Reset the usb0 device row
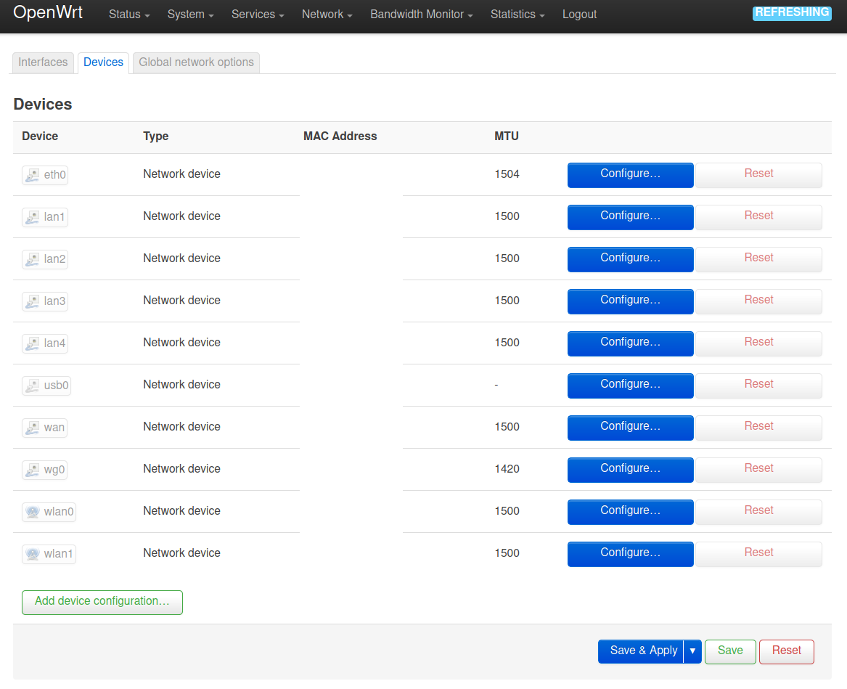Viewport: 847px width, 689px height. tap(759, 386)
